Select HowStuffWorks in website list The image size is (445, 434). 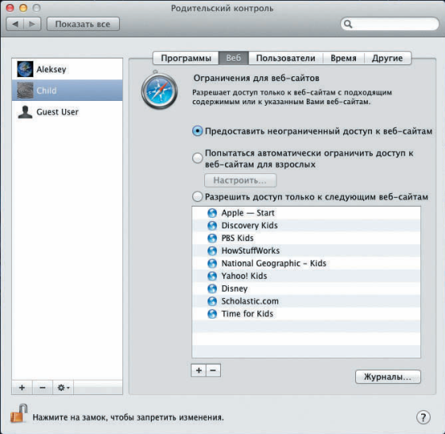(x=306, y=250)
